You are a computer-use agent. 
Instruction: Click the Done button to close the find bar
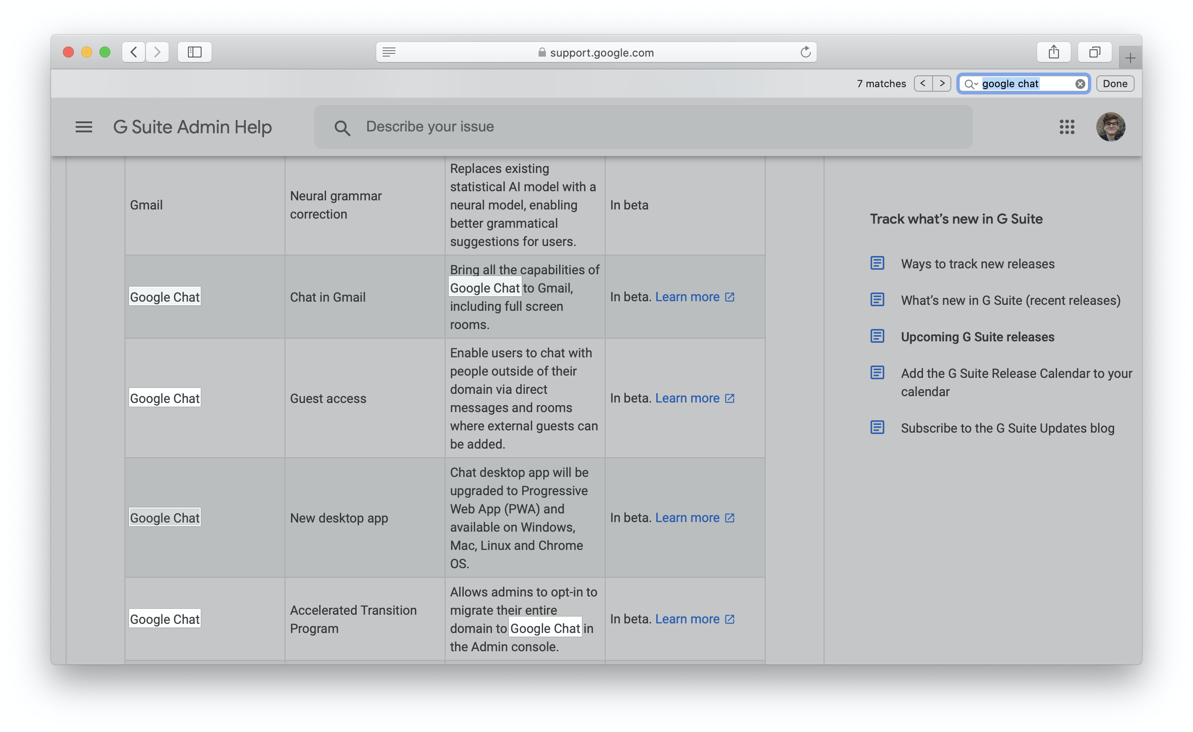[1115, 84]
